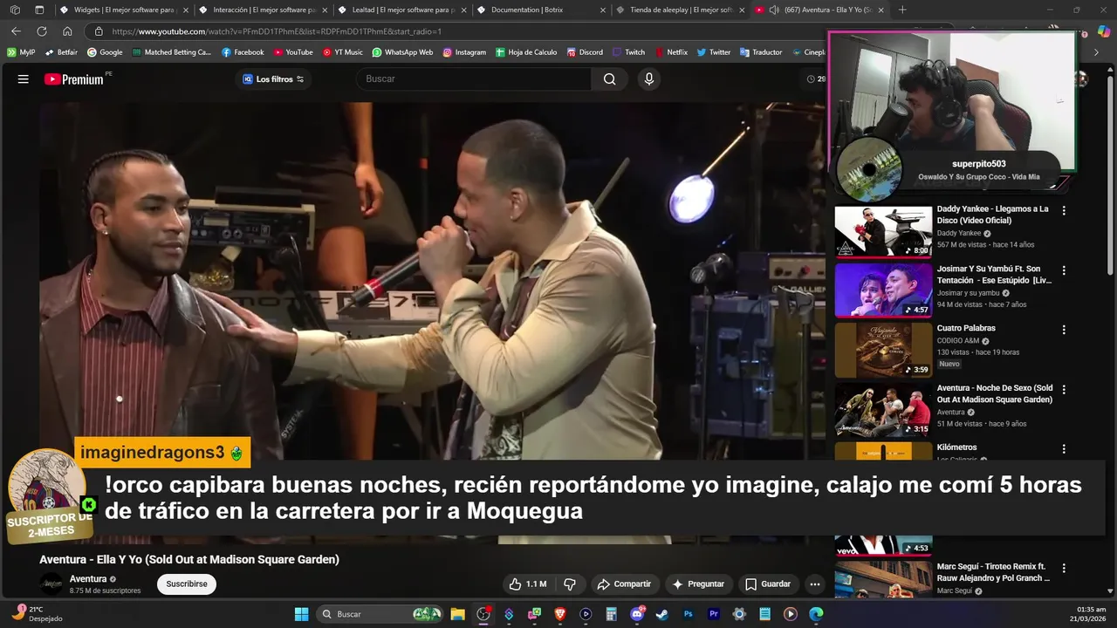Open Windows Start menu
This screenshot has height=628, width=1117.
[x=301, y=614]
